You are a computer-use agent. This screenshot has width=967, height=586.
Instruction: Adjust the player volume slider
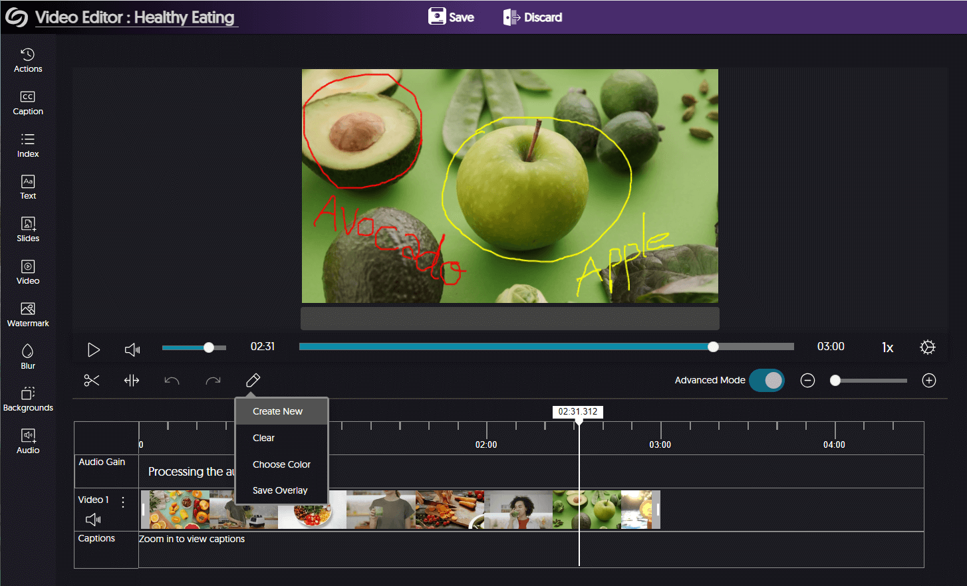coord(194,347)
